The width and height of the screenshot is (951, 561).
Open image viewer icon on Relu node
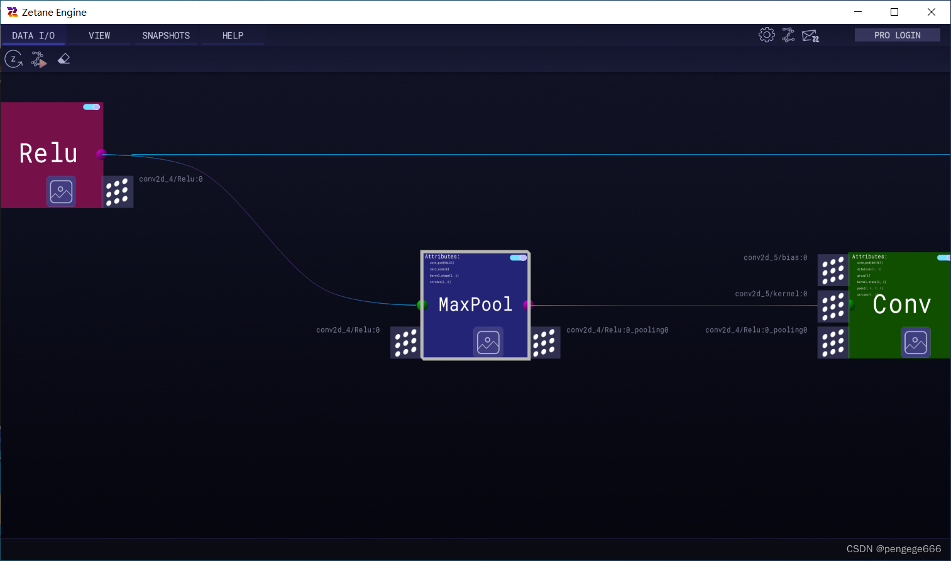click(x=61, y=191)
